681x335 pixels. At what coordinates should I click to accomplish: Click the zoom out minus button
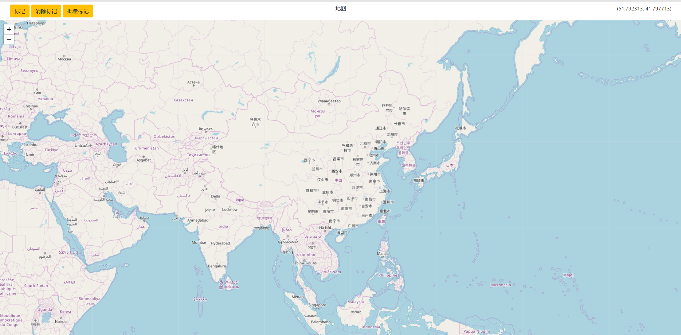(9, 40)
